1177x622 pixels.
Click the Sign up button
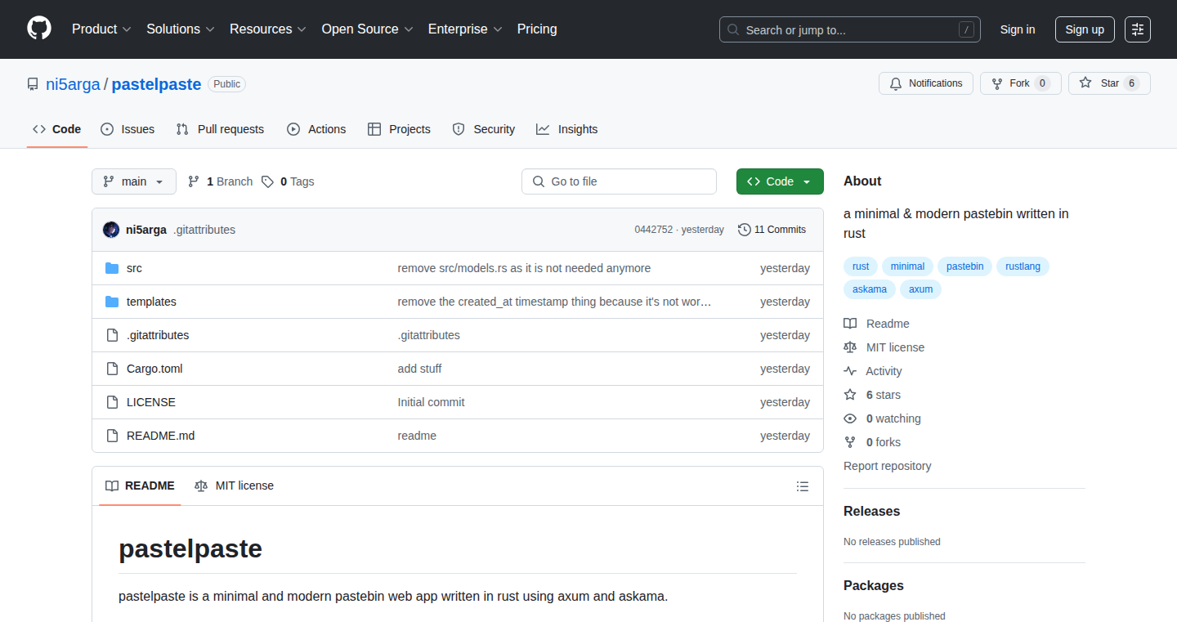point(1085,29)
